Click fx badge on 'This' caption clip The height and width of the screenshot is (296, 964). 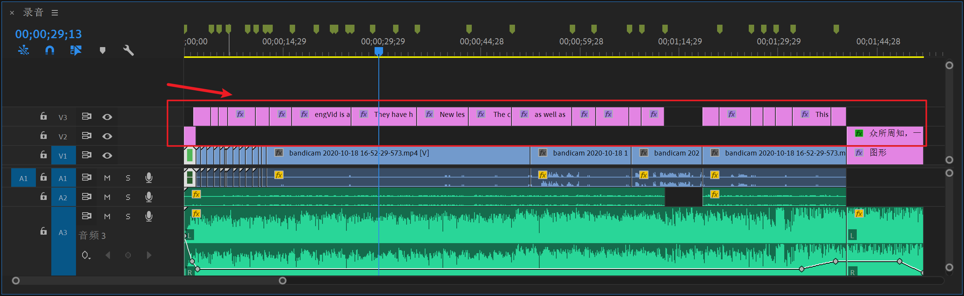coord(805,114)
